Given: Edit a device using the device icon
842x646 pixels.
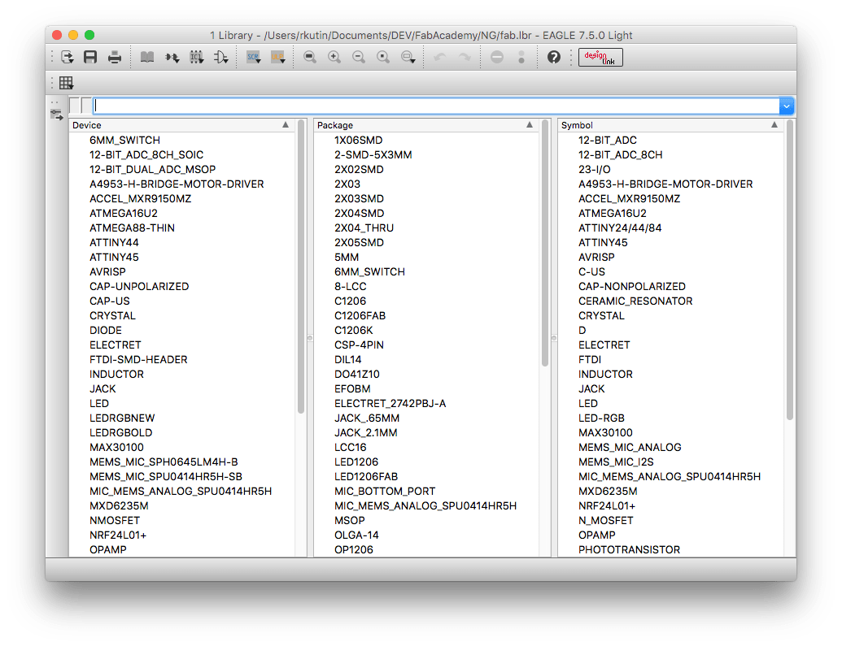Looking at the screenshot, I should pyautogui.click(x=172, y=57).
